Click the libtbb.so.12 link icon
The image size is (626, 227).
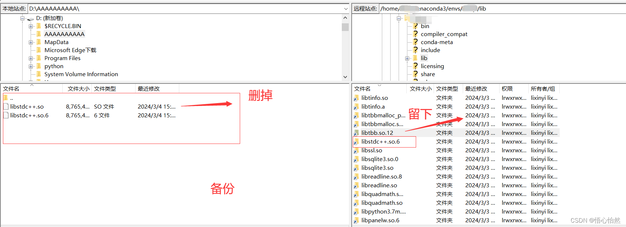click(356, 133)
